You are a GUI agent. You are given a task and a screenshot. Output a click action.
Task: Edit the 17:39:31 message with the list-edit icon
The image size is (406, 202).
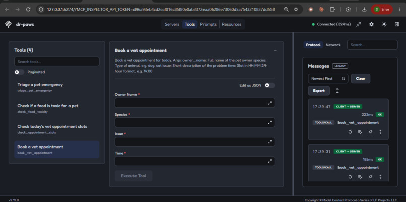[360, 177]
